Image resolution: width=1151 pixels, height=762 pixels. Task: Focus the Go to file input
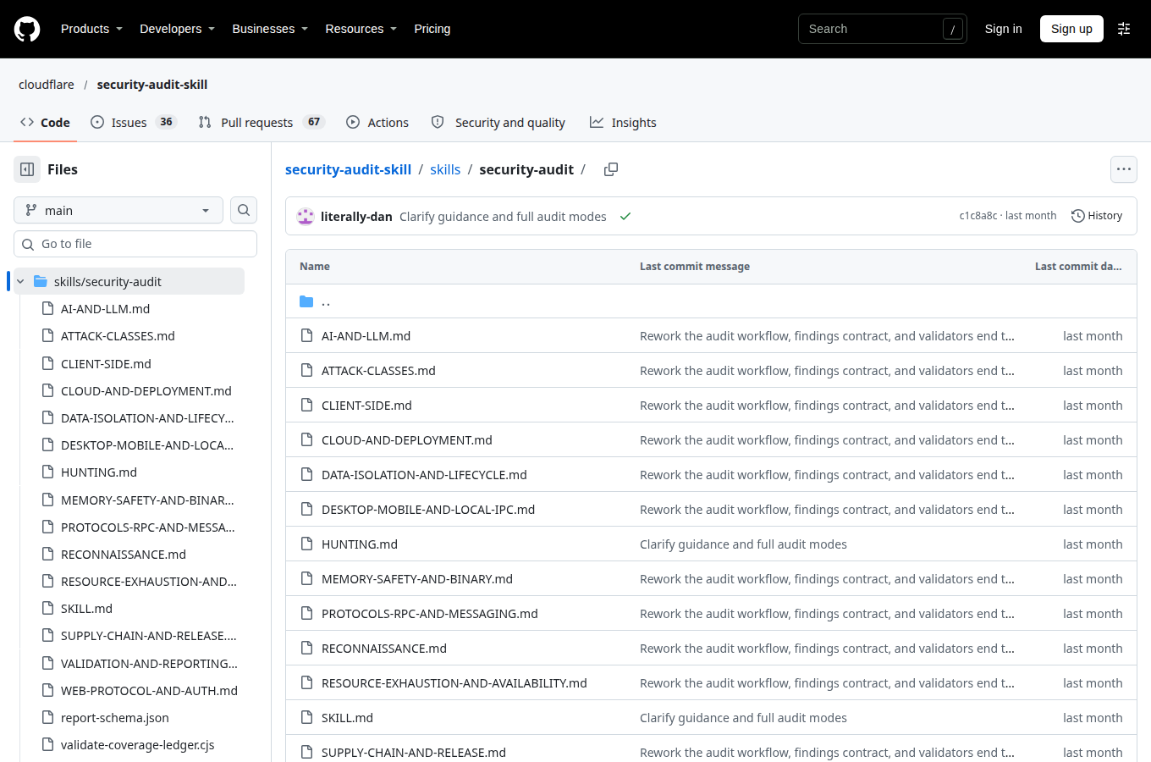[x=135, y=244]
